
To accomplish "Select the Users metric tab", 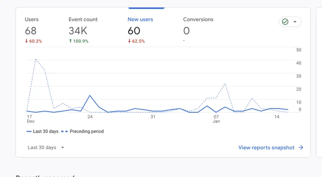I will 33,30.
